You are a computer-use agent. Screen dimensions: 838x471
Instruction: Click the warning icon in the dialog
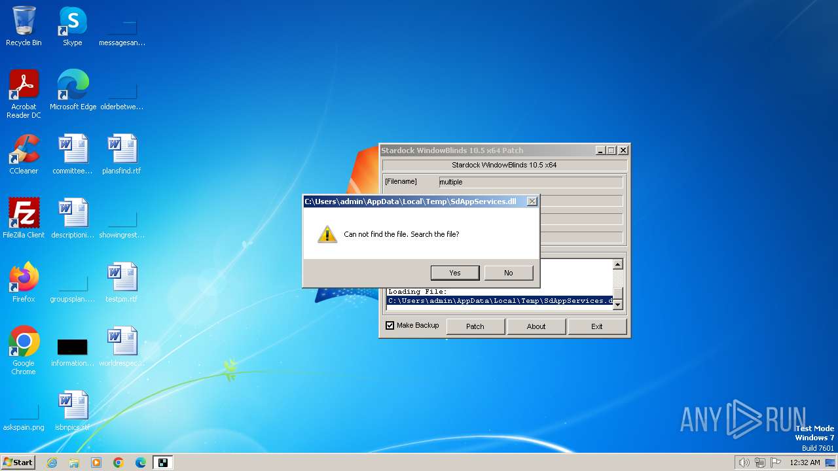pyautogui.click(x=327, y=234)
